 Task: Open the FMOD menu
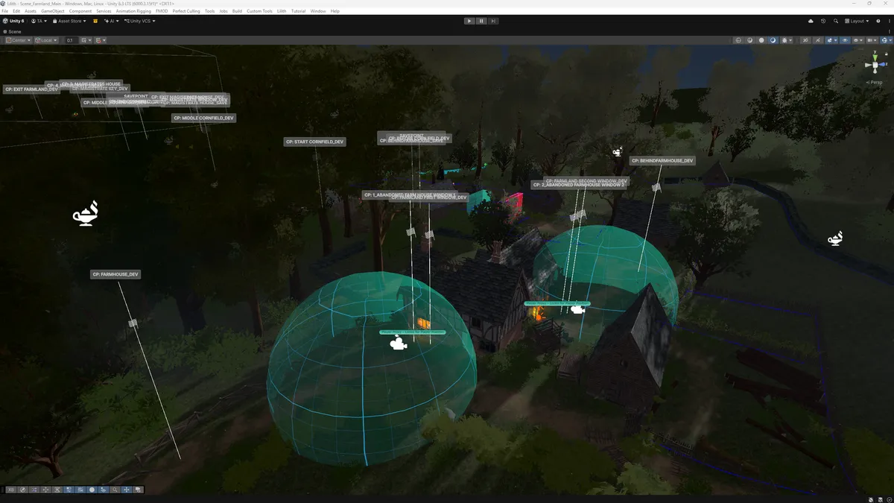click(162, 11)
